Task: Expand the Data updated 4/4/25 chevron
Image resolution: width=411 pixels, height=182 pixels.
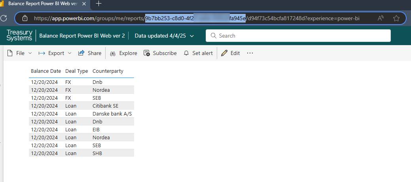Action: (192, 36)
